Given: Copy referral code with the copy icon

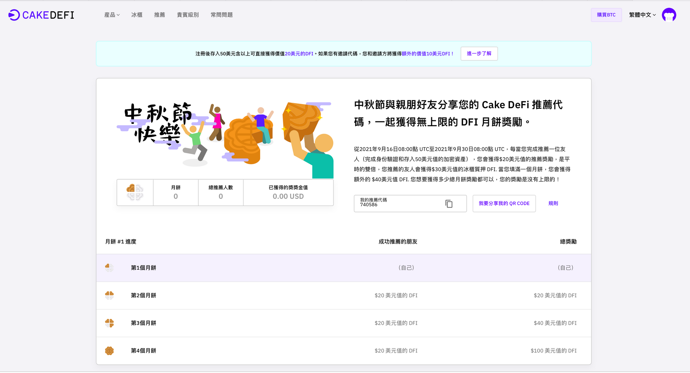Looking at the screenshot, I should click(449, 204).
